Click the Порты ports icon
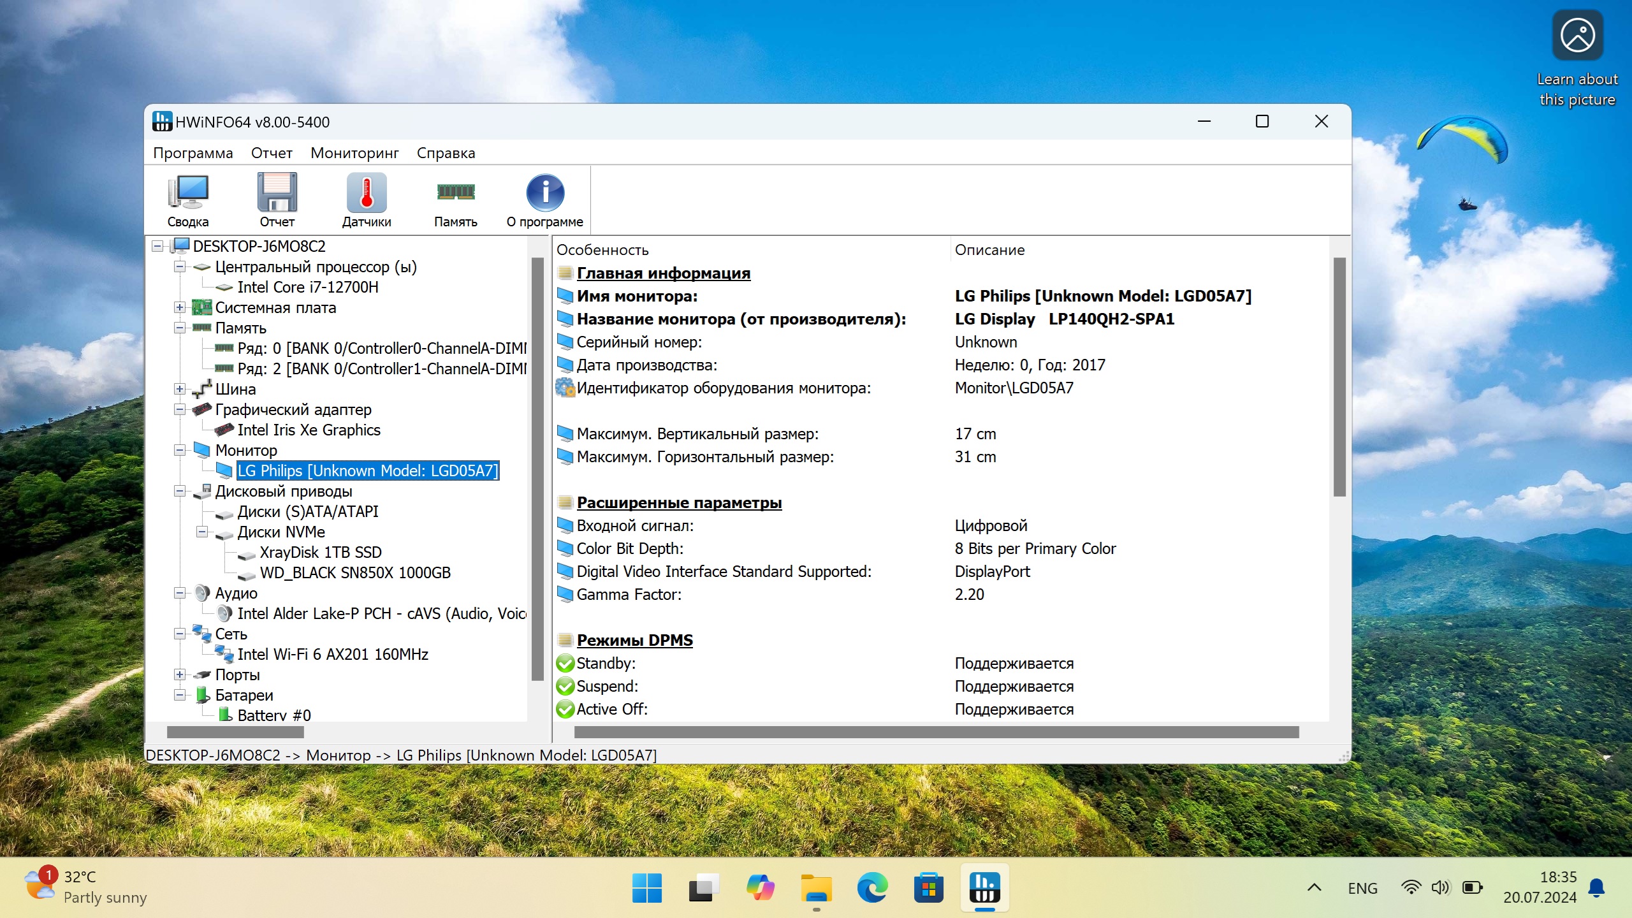The width and height of the screenshot is (1632, 918). tap(202, 674)
